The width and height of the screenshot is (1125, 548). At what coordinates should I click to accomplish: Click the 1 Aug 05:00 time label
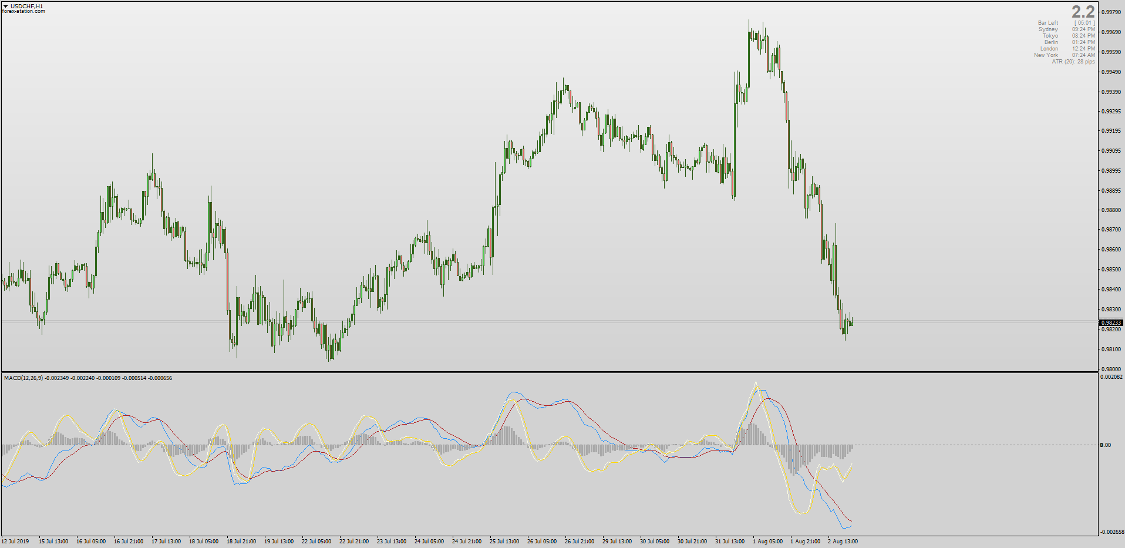(x=767, y=542)
